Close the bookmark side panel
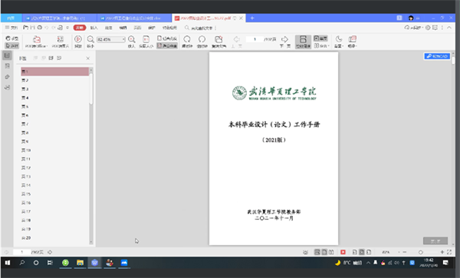The image size is (460, 278). [87, 58]
